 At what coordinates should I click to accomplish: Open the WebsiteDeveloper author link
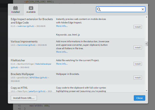tap(43, 64)
